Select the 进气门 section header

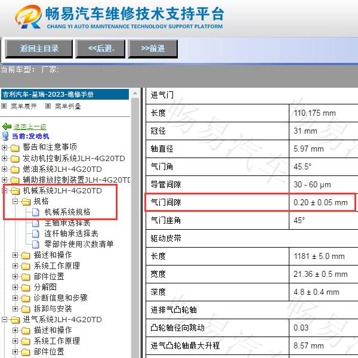[x=162, y=95]
